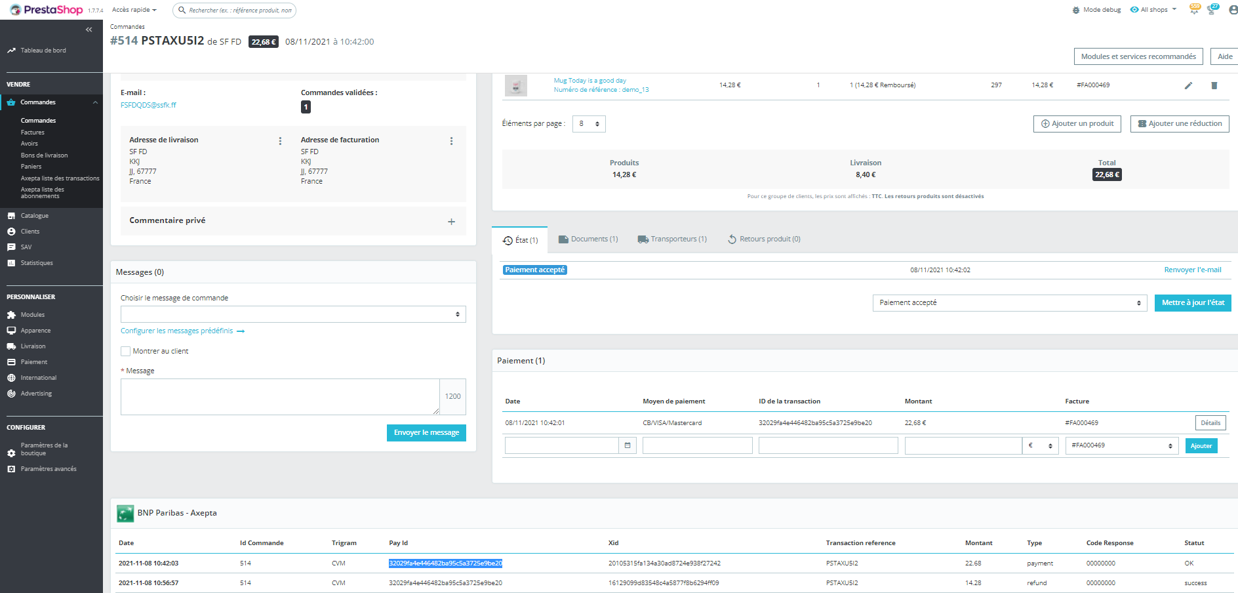Check the 'Montrer au client' checkbox
This screenshot has width=1238, height=593.
(x=126, y=352)
